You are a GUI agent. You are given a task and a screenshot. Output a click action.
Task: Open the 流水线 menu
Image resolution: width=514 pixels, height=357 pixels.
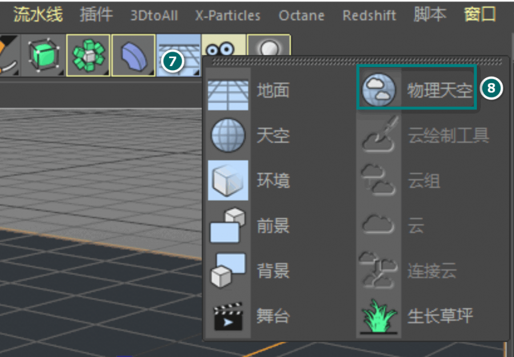38,15
